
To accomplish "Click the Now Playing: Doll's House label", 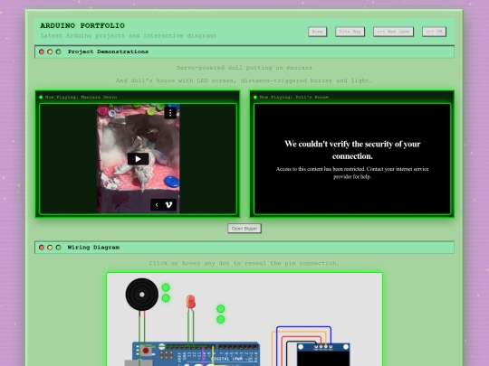I will click(x=293, y=97).
